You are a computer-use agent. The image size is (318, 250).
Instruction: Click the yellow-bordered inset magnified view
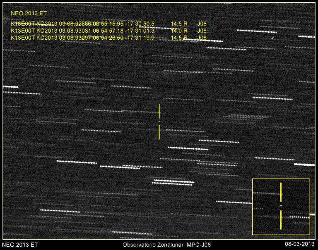[281, 207]
